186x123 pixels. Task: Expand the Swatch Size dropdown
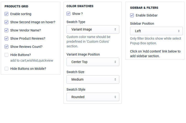[x=93, y=79]
